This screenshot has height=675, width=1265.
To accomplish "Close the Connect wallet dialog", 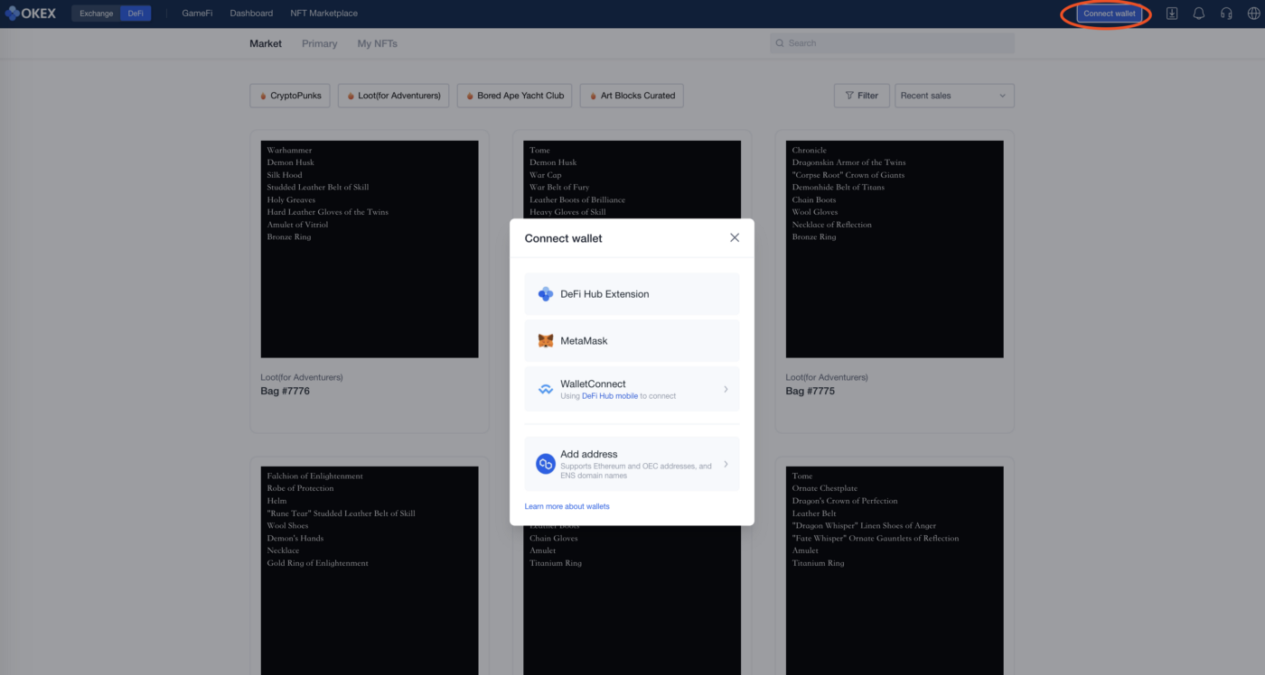I will (x=735, y=238).
